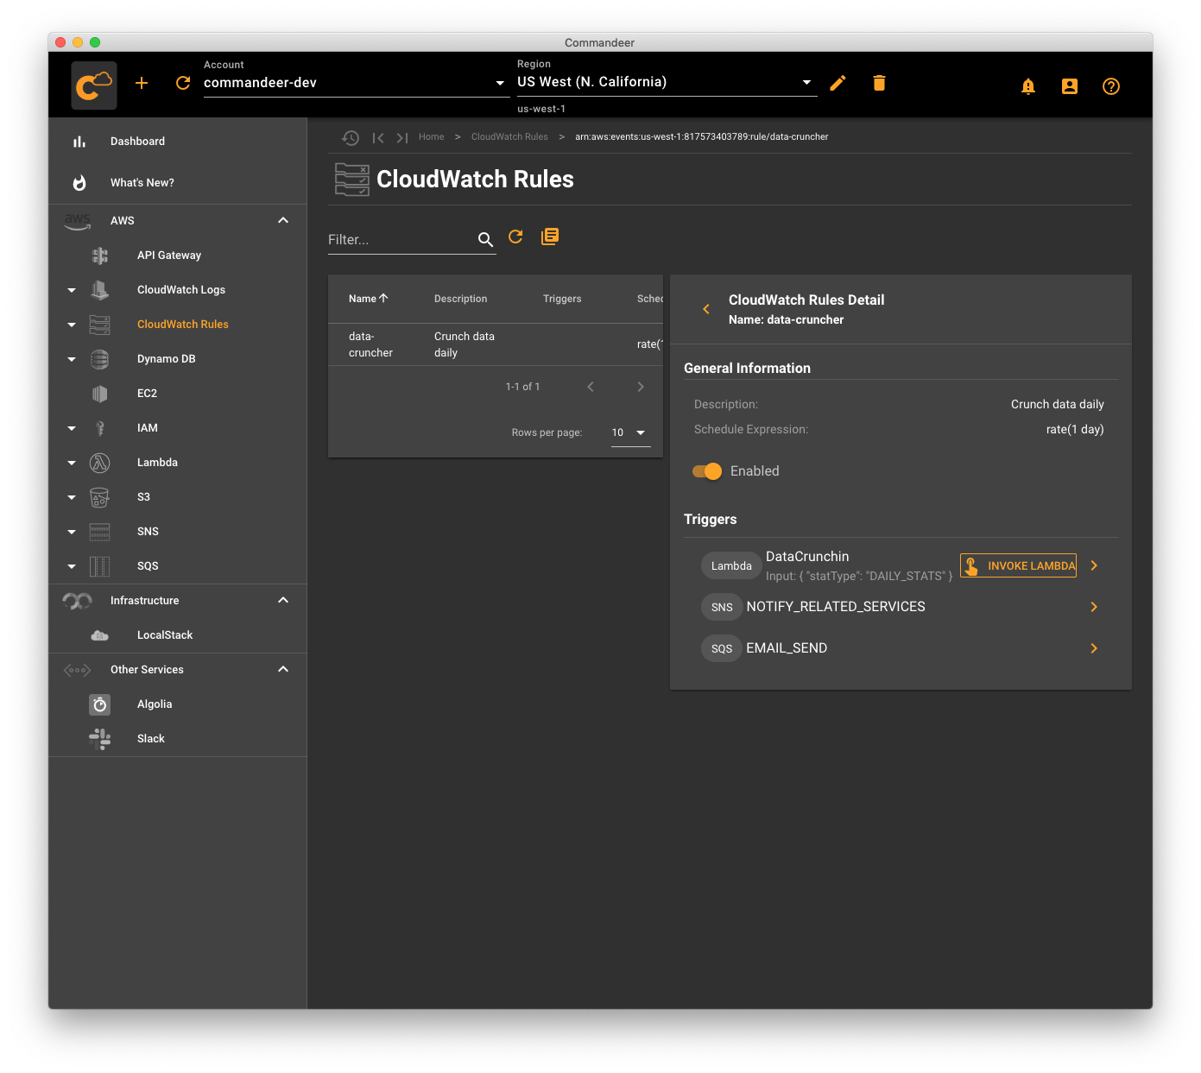This screenshot has height=1073, width=1201.
Task: Open the Region dropdown
Action: click(667, 82)
